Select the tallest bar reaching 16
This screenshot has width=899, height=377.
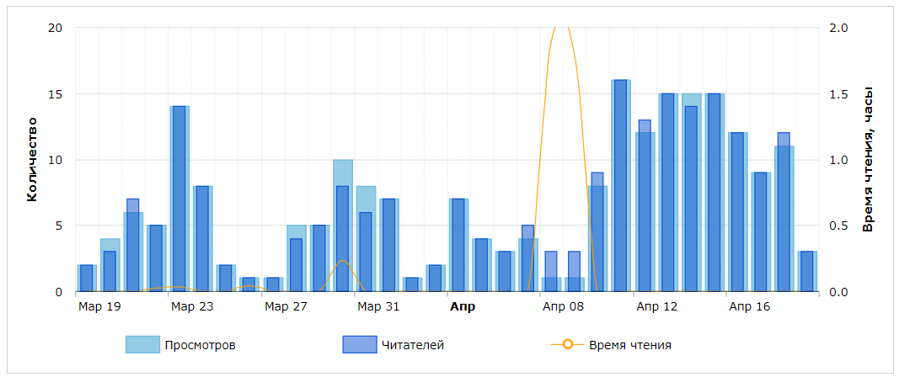(620, 186)
